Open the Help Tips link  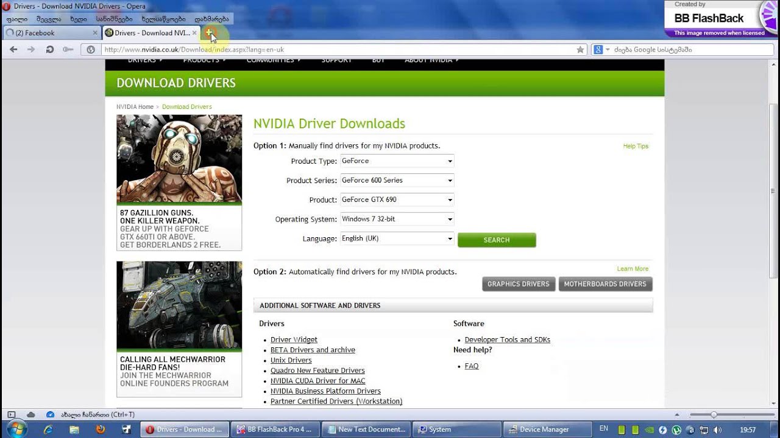pyautogui.click(x=636, y=147)
